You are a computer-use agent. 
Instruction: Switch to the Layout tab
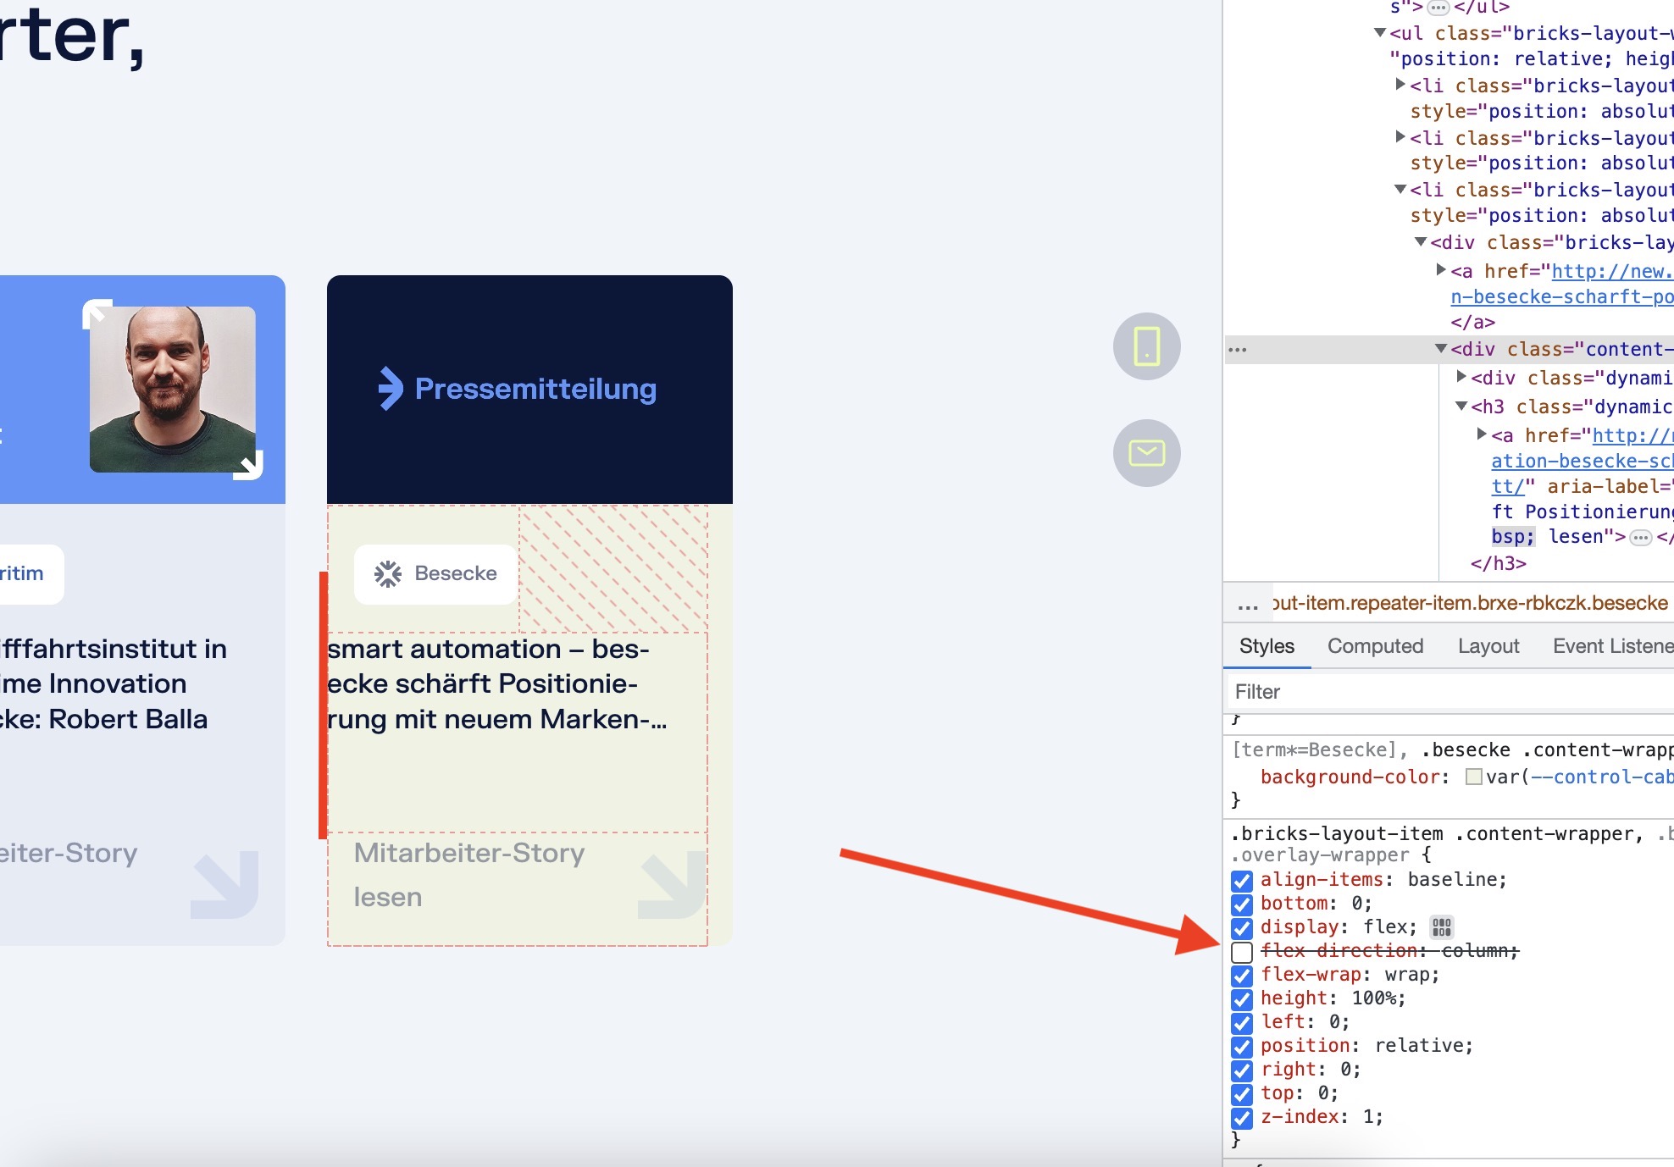pos(1488,646)
